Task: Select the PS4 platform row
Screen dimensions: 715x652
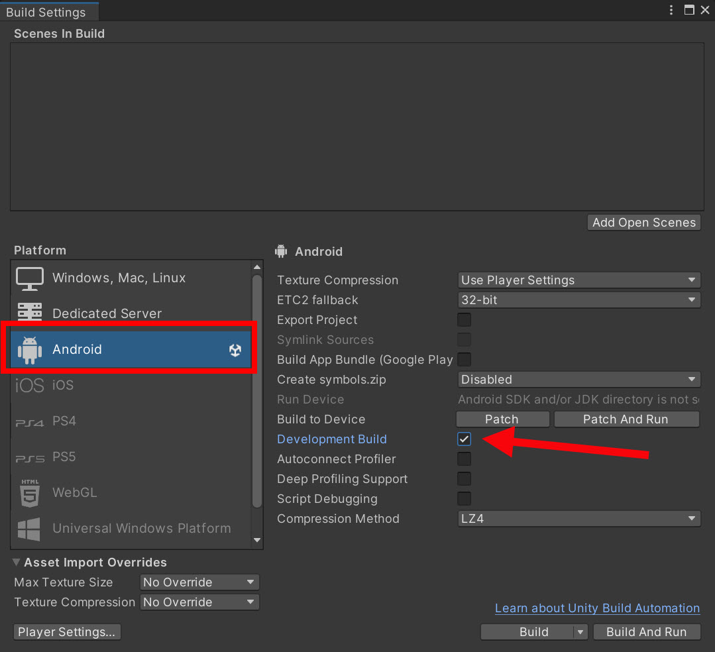Action: click(131, 421)
